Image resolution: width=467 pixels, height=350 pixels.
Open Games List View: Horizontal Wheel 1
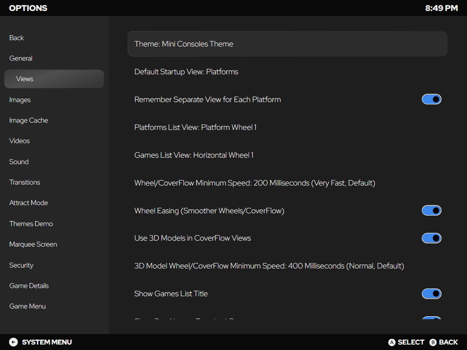pos(194,155)
